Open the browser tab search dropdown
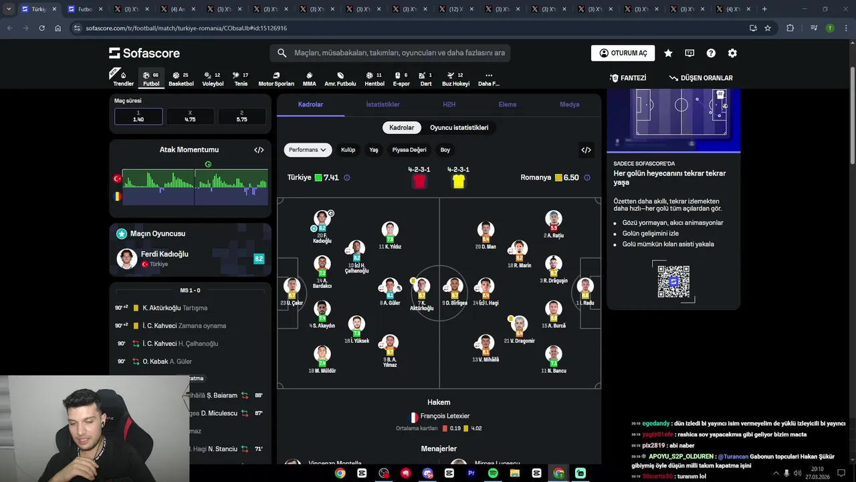 (9, 9)
